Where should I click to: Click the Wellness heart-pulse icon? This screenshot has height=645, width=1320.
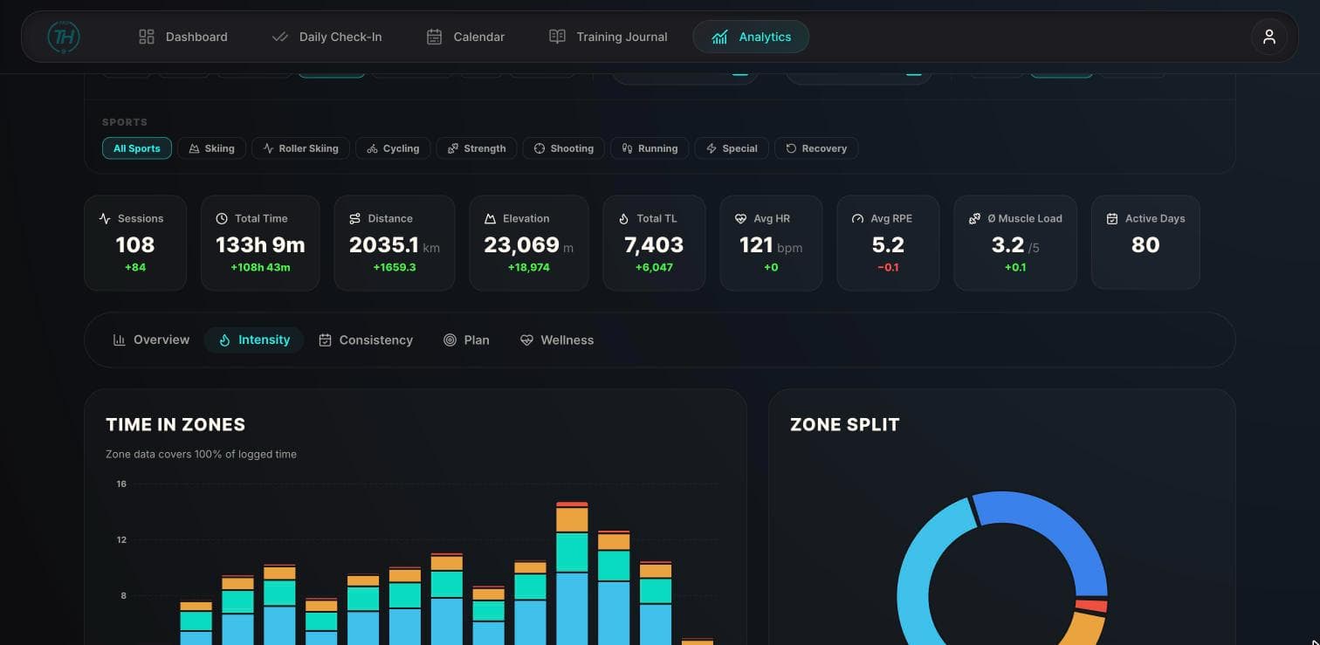pyautogui.click(x=526, y=340)
